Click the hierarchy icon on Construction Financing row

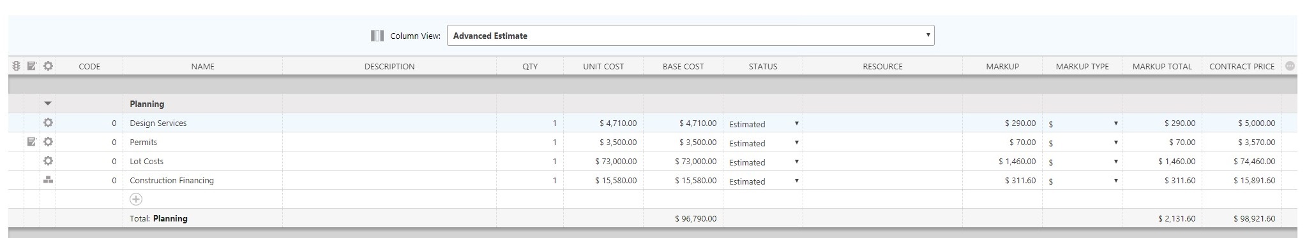tap(48, 180)
